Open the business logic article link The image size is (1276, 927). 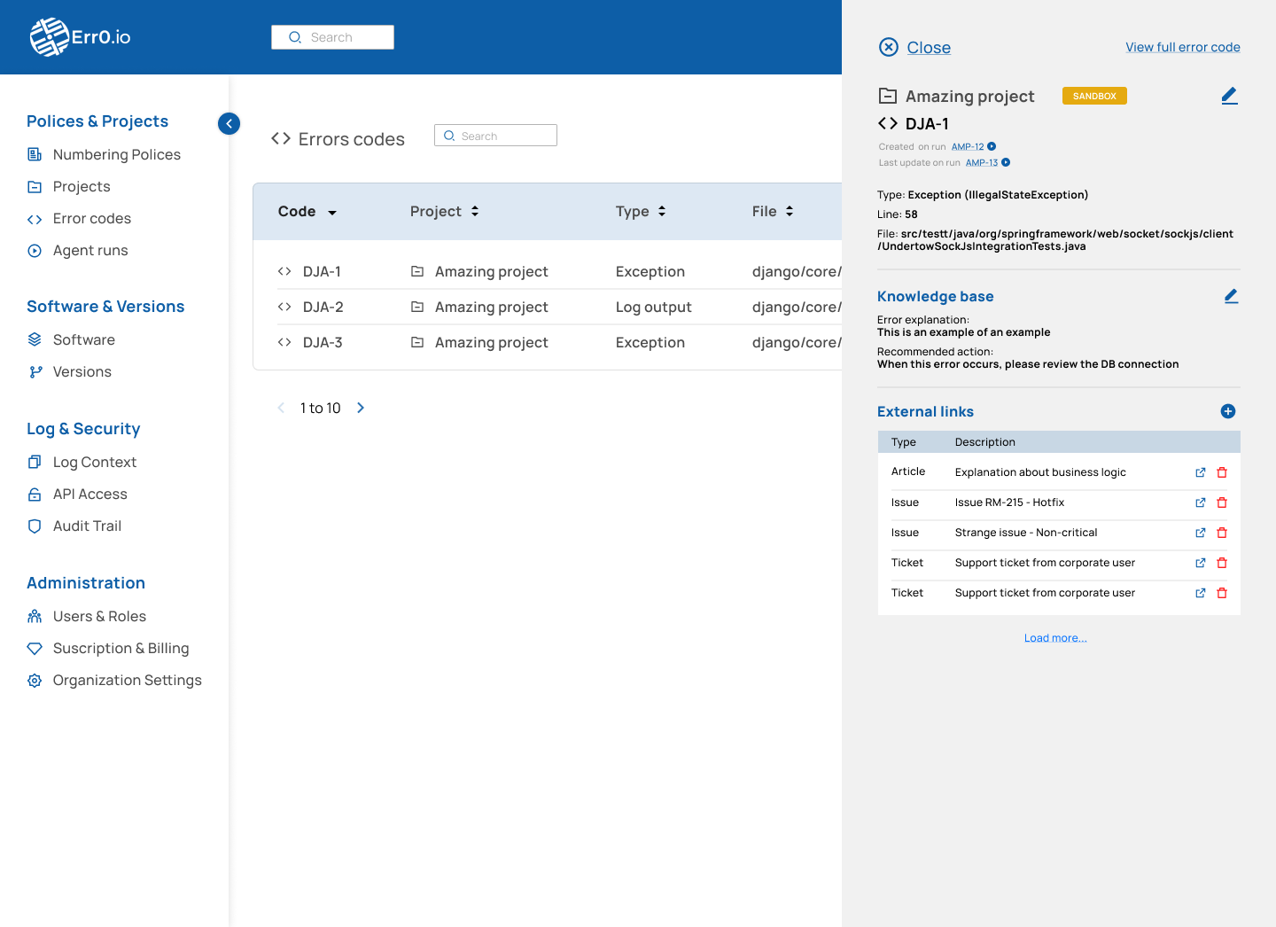point(1201,472)
